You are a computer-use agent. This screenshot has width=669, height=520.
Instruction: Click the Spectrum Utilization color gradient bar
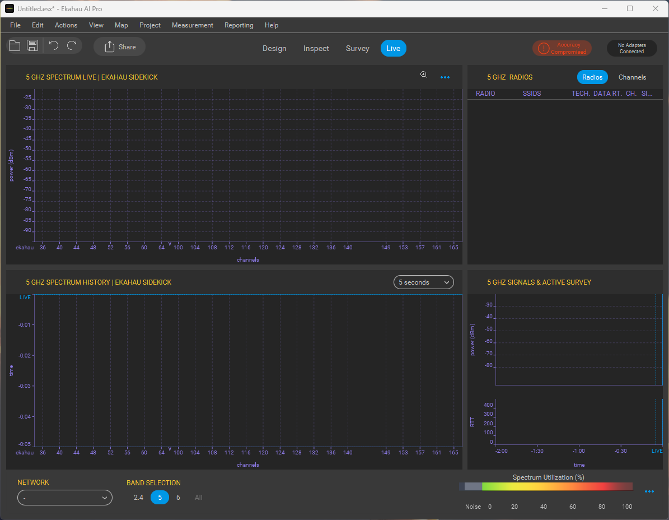click(546, 486)
